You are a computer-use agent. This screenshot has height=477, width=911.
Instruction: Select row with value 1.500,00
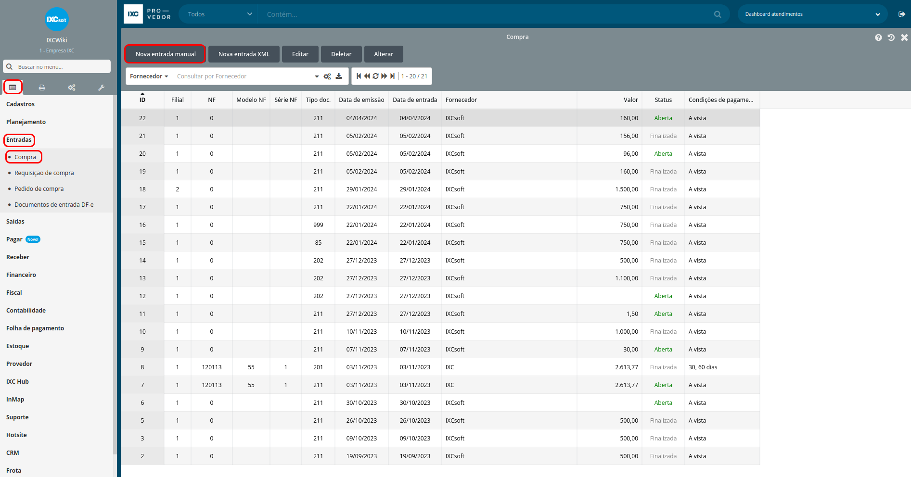(440, 189)
